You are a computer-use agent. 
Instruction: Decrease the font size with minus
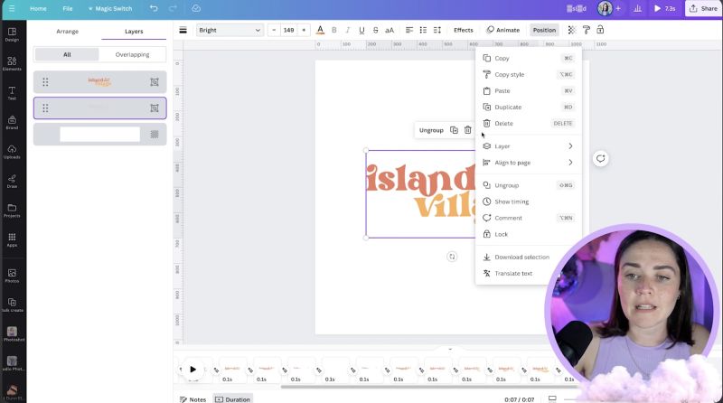click(274, 30)
